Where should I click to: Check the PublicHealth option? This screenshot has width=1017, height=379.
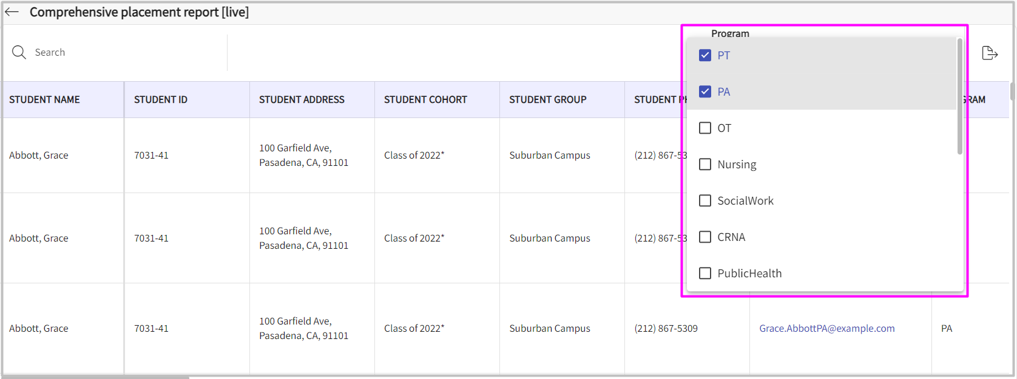pos(704,274)
